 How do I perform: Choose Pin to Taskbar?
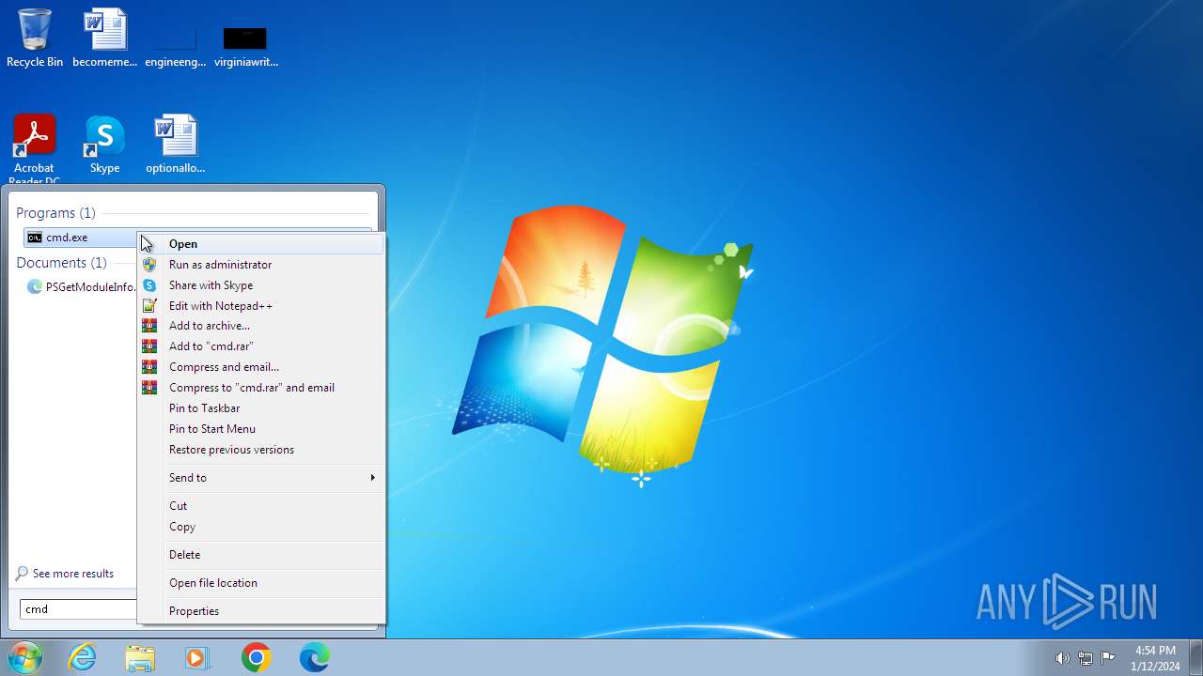coord(261,408)
